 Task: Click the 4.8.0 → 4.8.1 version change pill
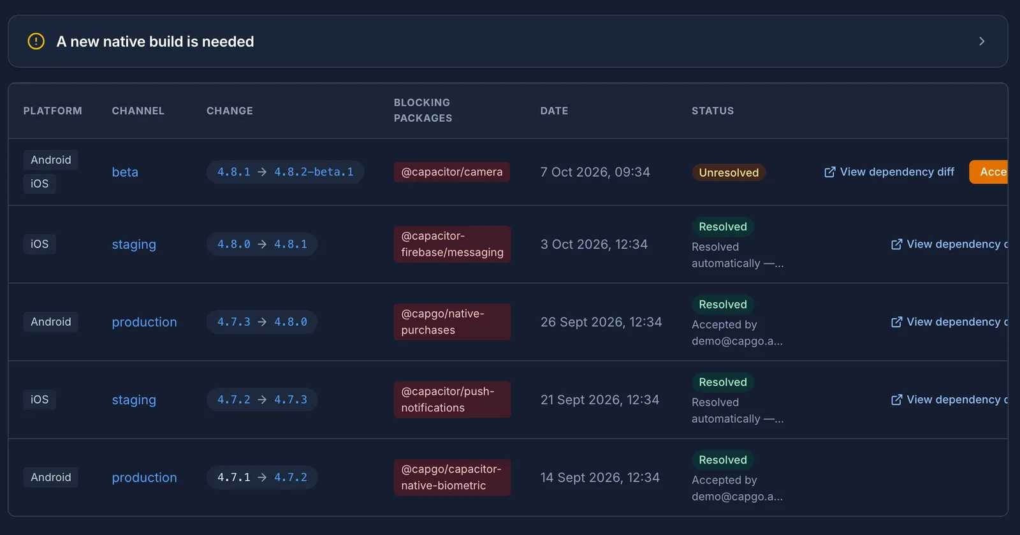click(262, 244)
